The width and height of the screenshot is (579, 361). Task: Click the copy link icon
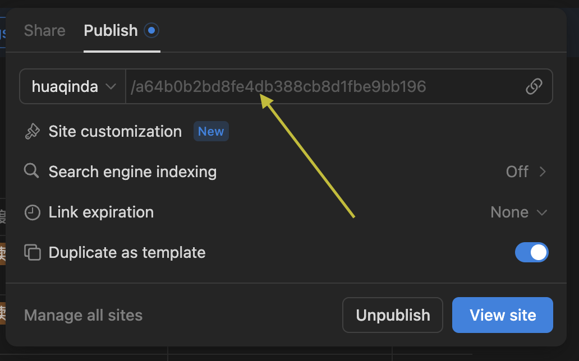(x=534, y=86)
